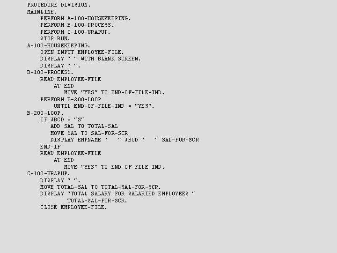The height and width of the screenshot is (253, 337).
Task: Click the WITH BLANK SCREEN display line
Action: (x=90, y=59)
